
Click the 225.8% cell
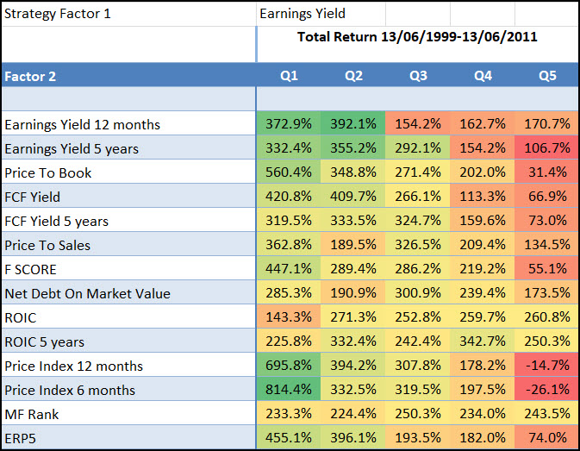(289, 341)
